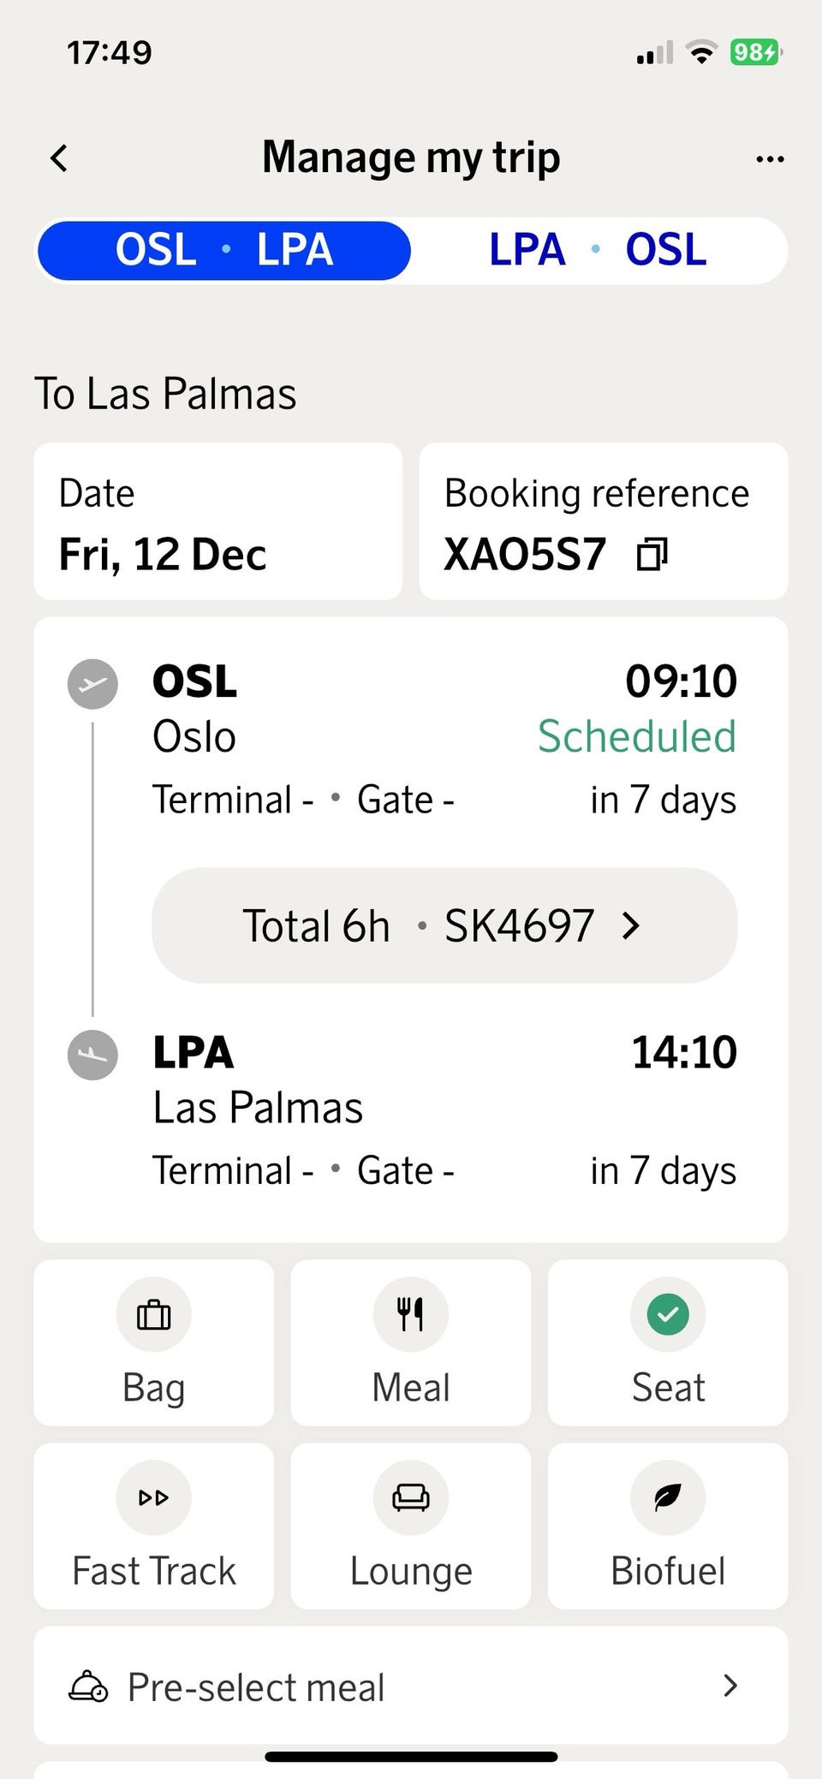Copy the booking reference XAO5S7

click(x=652, y=555)
